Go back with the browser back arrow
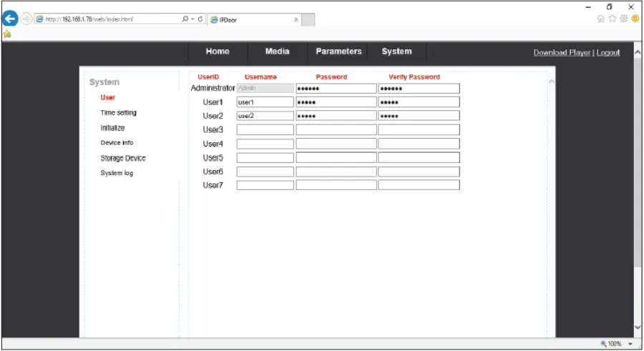This screenshot has height=351, width=644. [10, 19]
